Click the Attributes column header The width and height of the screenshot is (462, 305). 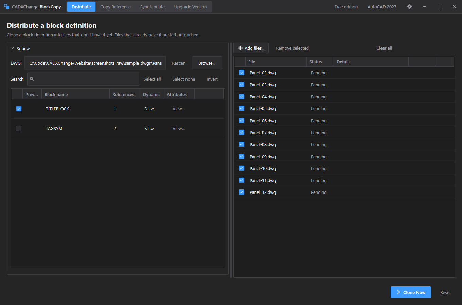[179, 94]
